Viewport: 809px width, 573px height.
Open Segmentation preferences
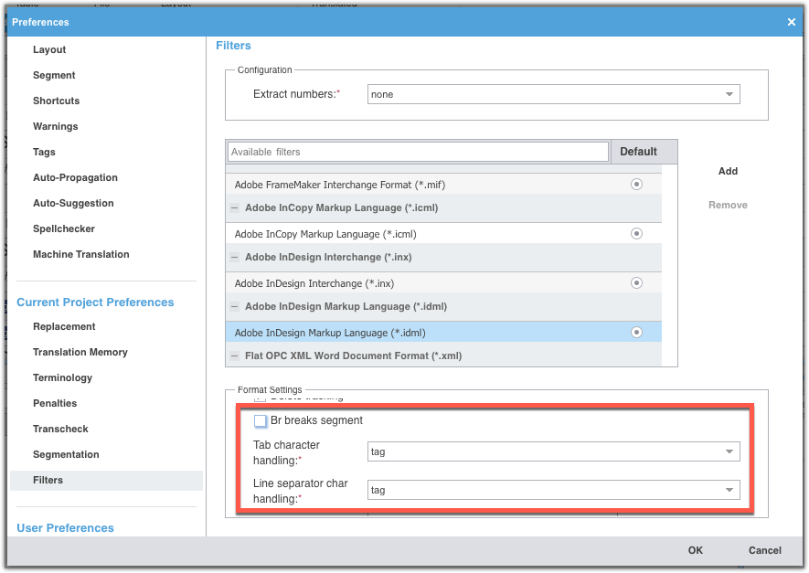pos(66,454)
